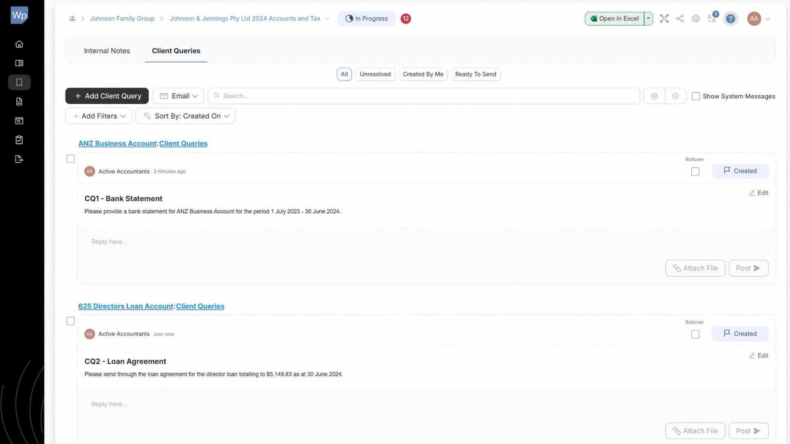Expand the Open in Excel dropdown arrow

coord(648,18)
